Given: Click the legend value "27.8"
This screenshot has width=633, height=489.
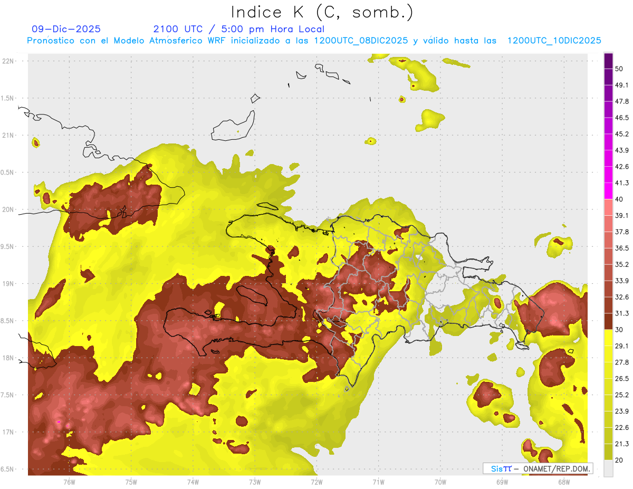Looking at the screenshot, I should (x=622, y=362).
